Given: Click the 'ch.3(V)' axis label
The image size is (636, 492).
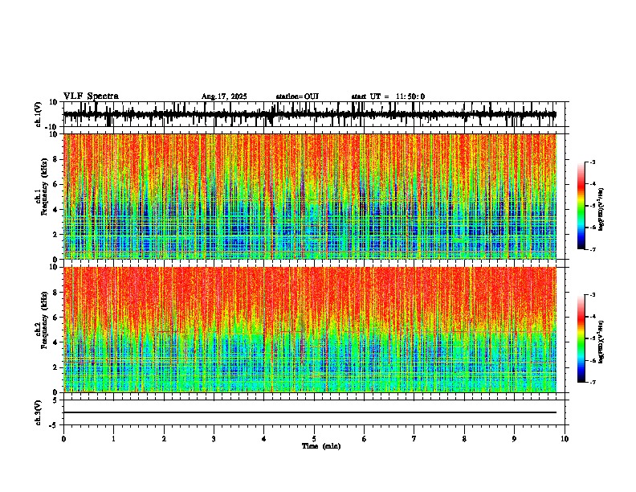Looking at the screenshot, I should click(39, 412).
